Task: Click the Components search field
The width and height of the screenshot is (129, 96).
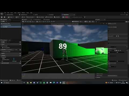Action: click(x=13, y=21)
